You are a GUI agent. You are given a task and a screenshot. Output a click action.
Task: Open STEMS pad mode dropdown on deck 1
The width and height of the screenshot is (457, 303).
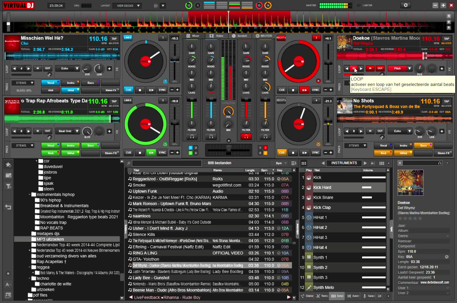23,83
